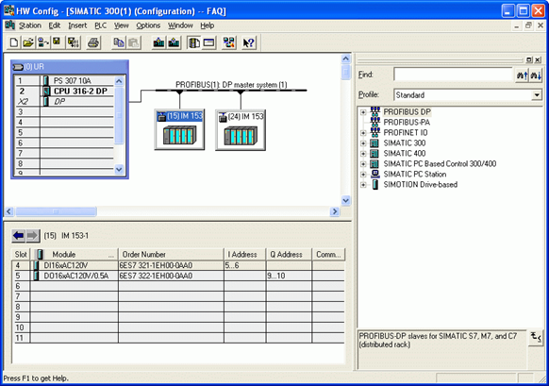549x386 pixels.
Task: Select the (24) IM 153 slave station
Action: (241, 130)
